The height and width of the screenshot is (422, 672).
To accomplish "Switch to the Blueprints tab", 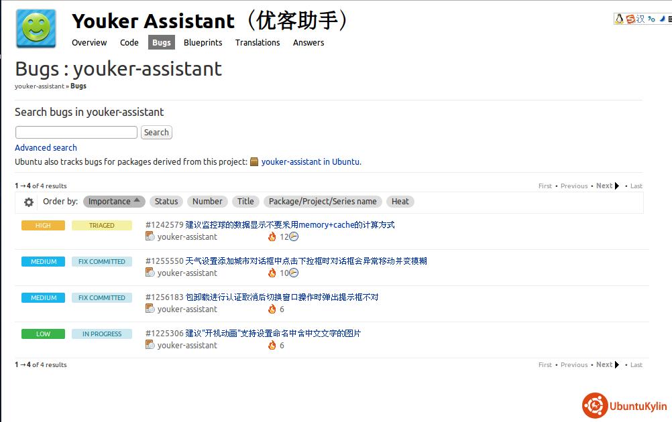I will (x=203, y=42).
